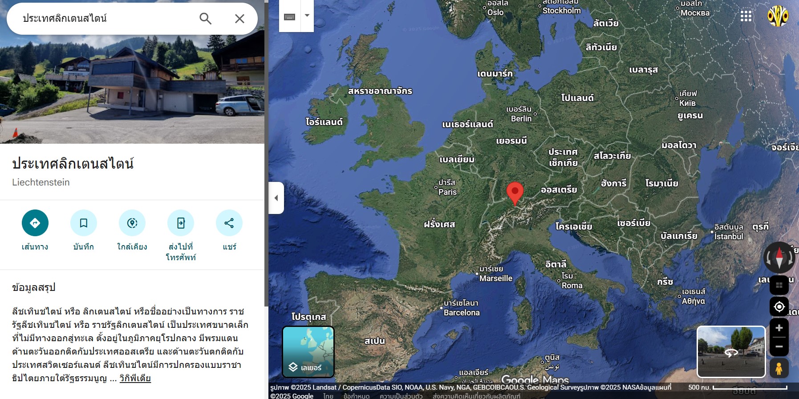Save the place with the บันทึก bookmark icon
This screenshot has width=799, height=399.
pos(84,223)
